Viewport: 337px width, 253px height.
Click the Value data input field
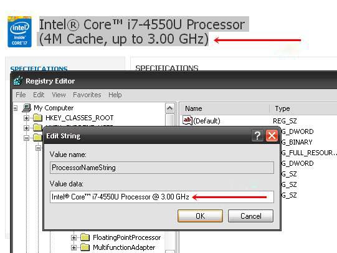coord(162,197)
